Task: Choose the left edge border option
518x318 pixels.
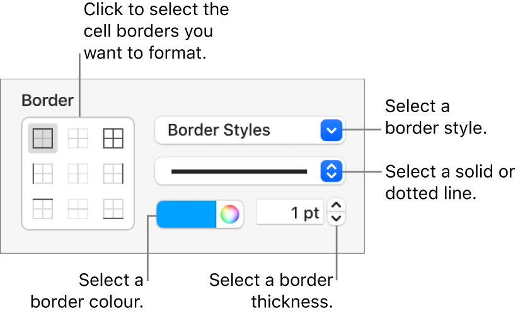Action: 43,173
